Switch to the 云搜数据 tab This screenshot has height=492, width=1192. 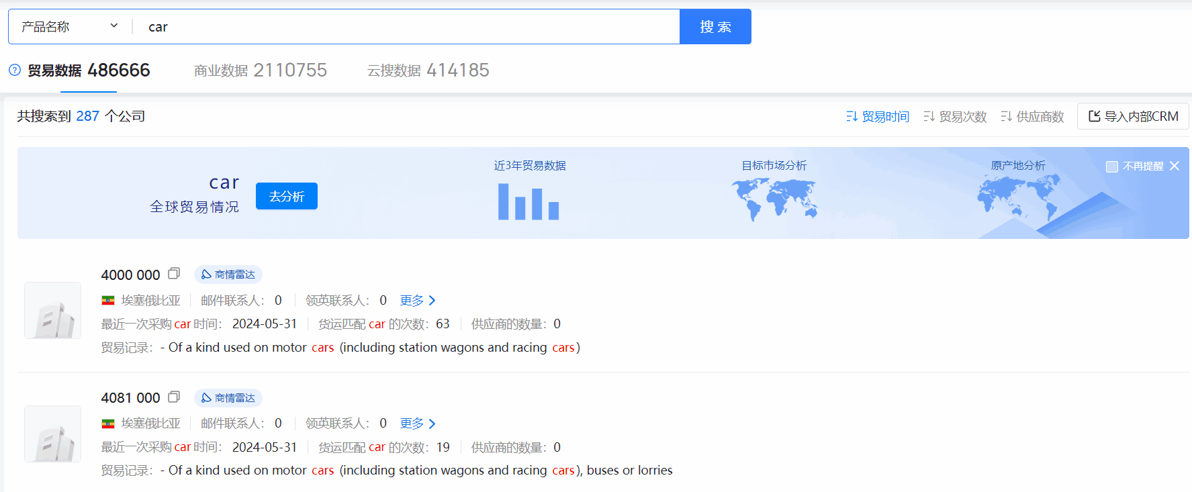coord(428,70)
